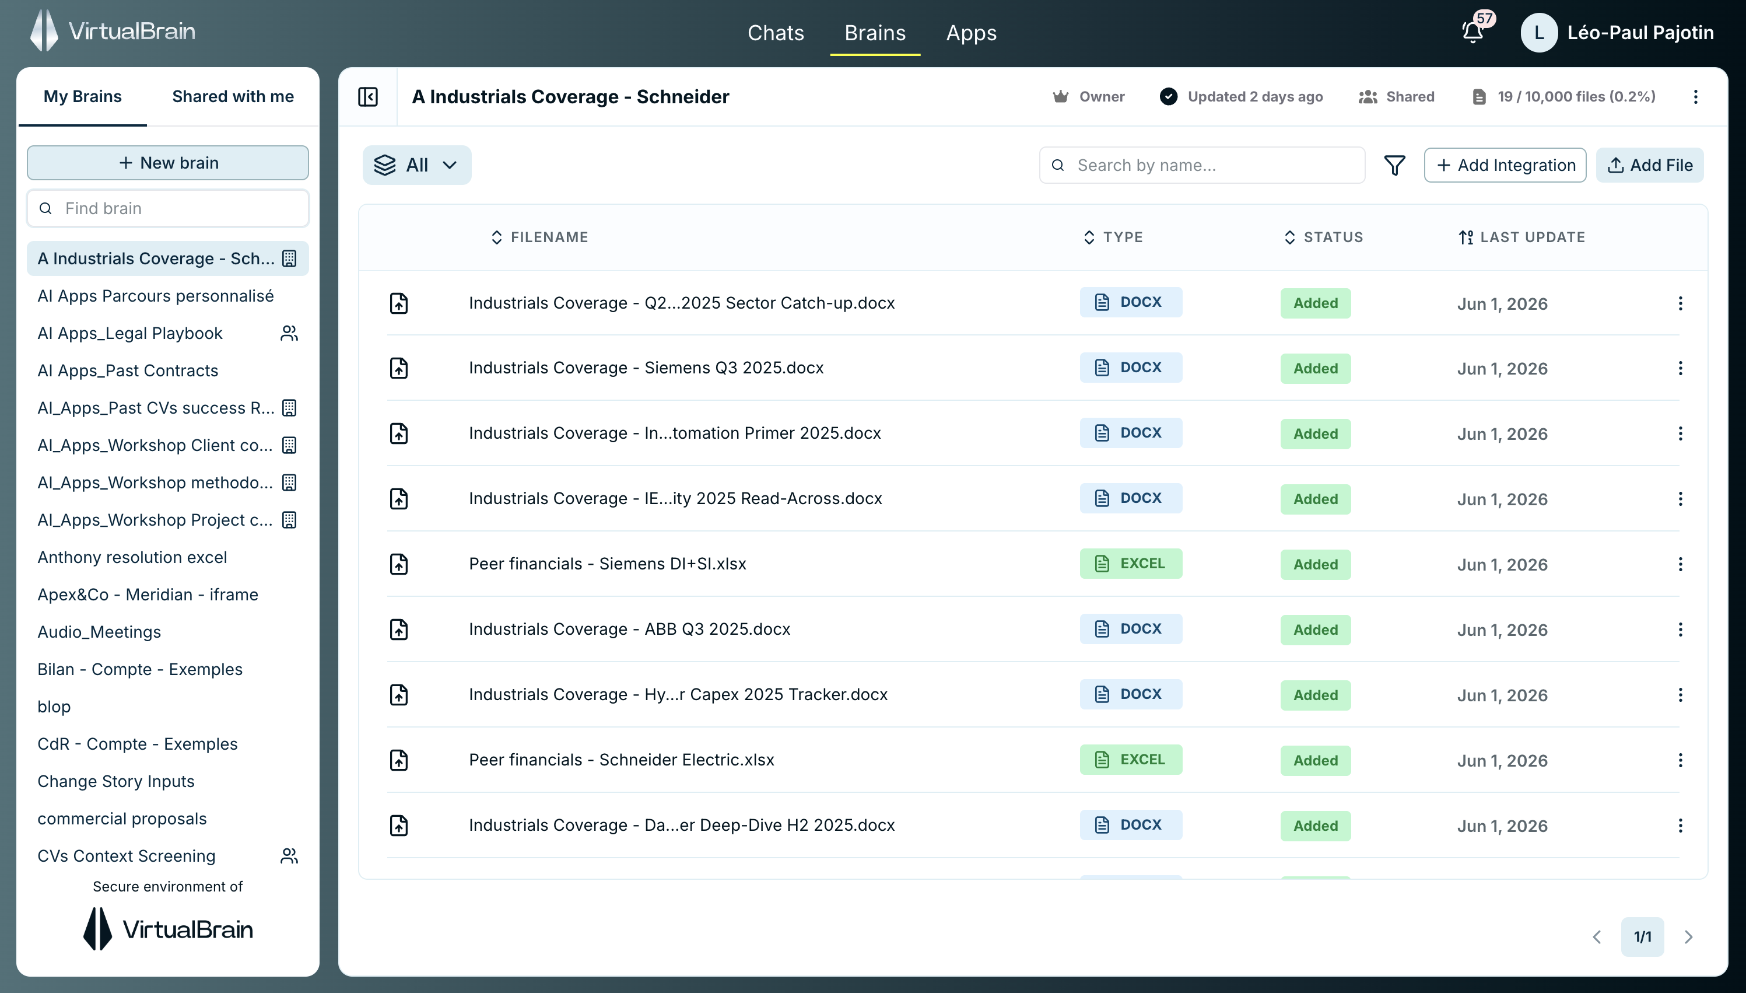Open row menu for Hy...r Capex 2025 Tracker.docx
Screen dimensions: 1746x993
tap(1680, 695)
